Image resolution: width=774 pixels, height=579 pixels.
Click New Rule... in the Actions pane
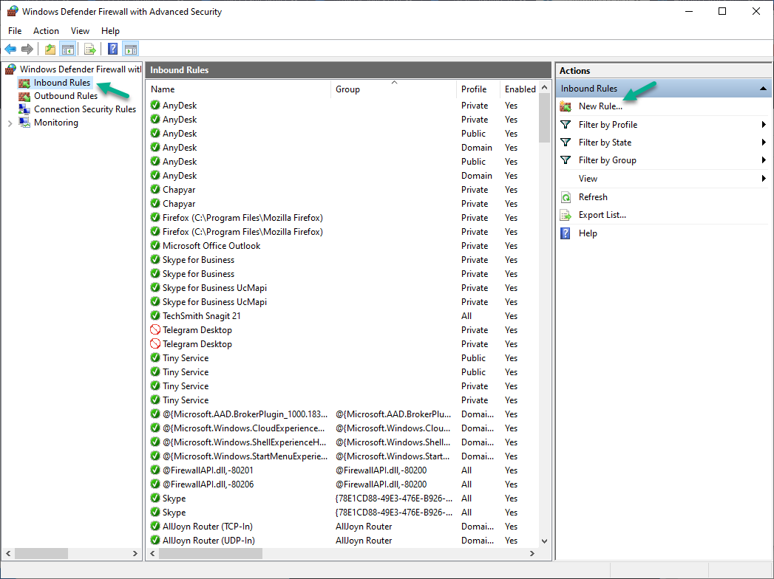click(600, 106)
